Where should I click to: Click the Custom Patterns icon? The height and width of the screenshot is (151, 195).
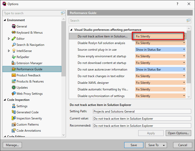click(x=13, y=124)
